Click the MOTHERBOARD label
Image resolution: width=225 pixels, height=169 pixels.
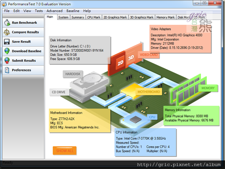149,92
